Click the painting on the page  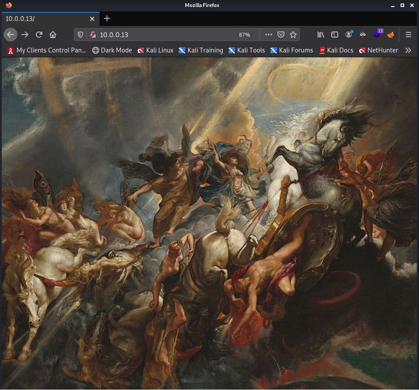(x=209, y=223)
